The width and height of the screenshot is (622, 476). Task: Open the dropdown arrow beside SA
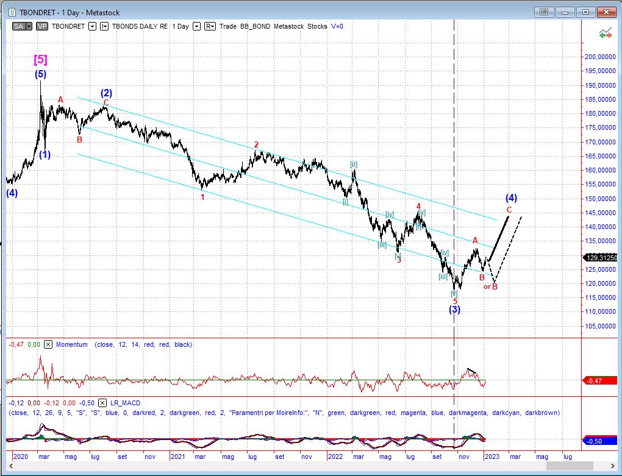[29, 26]
